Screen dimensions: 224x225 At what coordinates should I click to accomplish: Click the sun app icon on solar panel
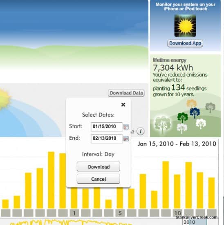pyautogui.click(x=185, y=26)
